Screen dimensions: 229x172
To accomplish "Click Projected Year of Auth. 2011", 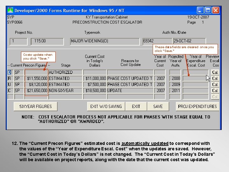I will click(x=175, y=91).
